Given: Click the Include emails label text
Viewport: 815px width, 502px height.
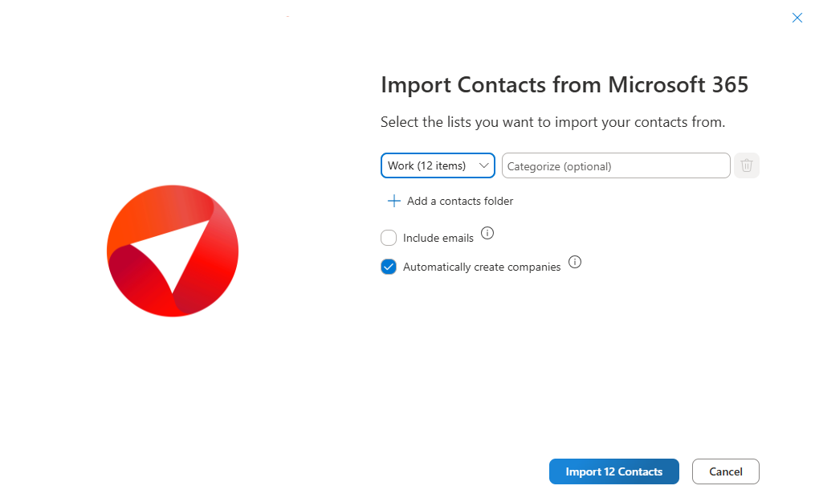Looking at the screenshot, I should (438, 239).
